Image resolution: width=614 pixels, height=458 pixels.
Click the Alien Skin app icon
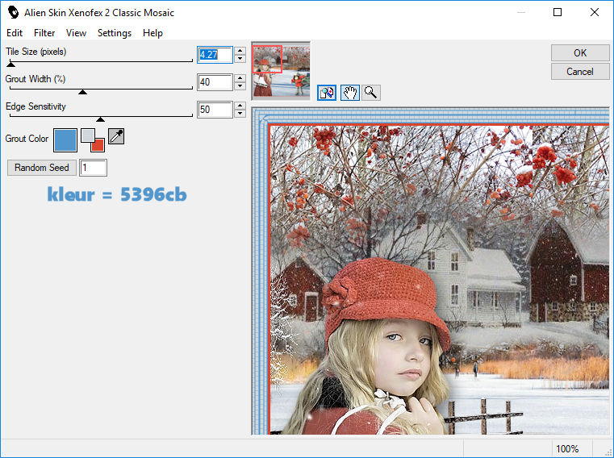pyautogui.click(x=13, y=13)
